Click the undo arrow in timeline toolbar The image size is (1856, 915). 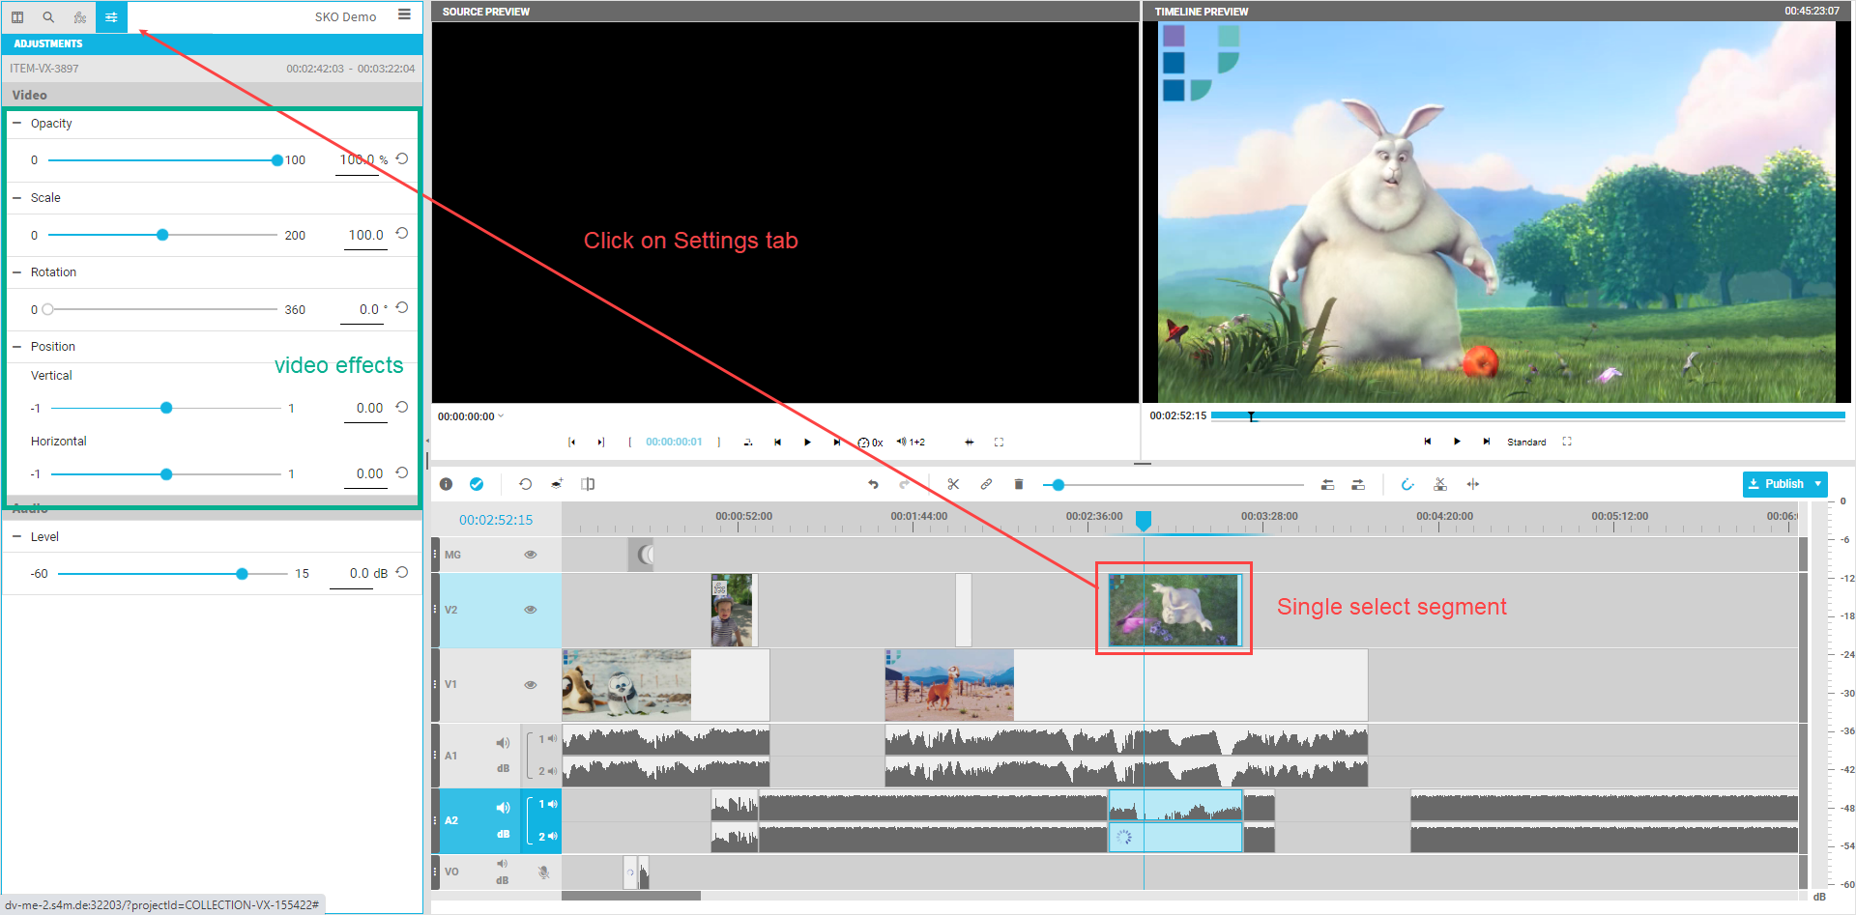click(873, 484)
